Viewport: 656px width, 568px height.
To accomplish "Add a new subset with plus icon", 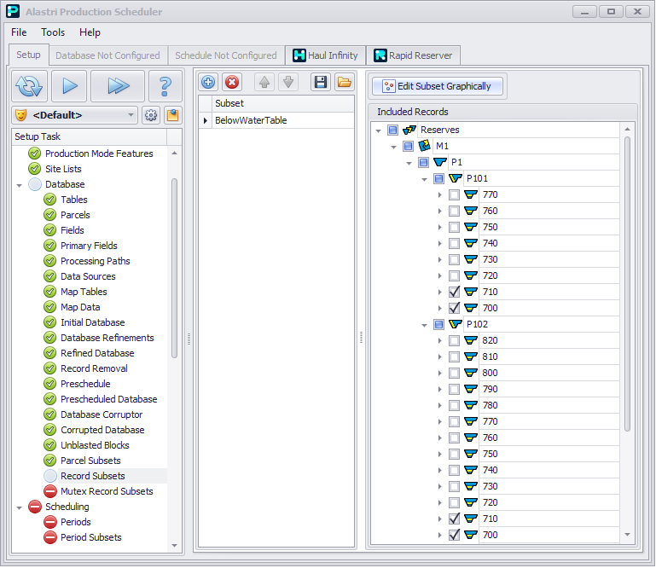I will coord(208,83).
